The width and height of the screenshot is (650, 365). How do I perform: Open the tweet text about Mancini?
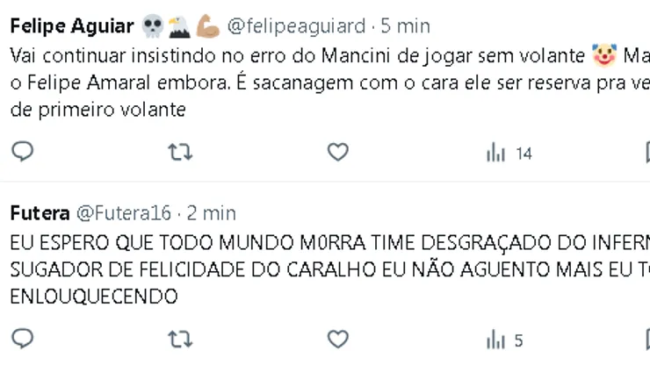click(264, 84)
